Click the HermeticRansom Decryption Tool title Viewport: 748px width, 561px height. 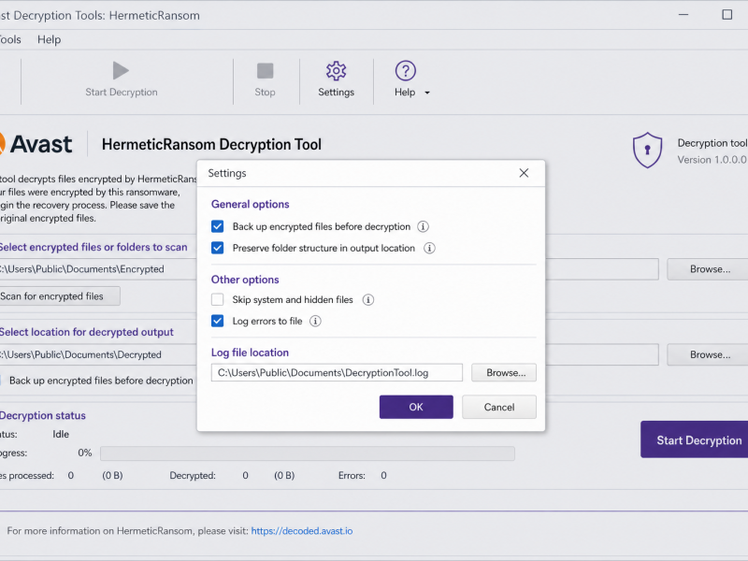point(211,145)
